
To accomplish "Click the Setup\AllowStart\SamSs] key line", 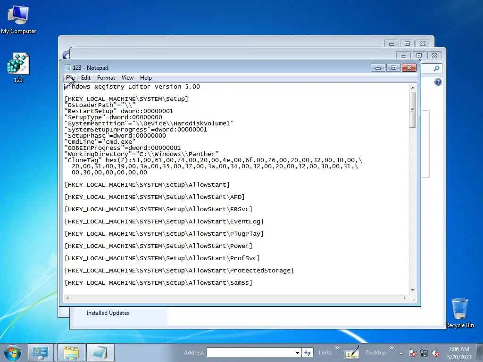I will [158, 283].
